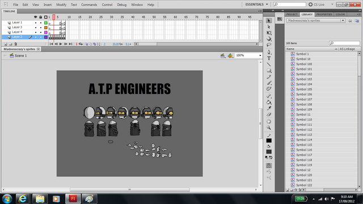Select the Eyedropper tool
The height and width of the screenshot is (204, 363).
[269, 108]
